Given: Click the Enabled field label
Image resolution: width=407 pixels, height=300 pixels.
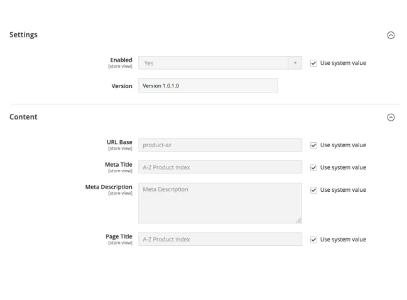Looking at the screenshot, I should (x=121, y=60).
